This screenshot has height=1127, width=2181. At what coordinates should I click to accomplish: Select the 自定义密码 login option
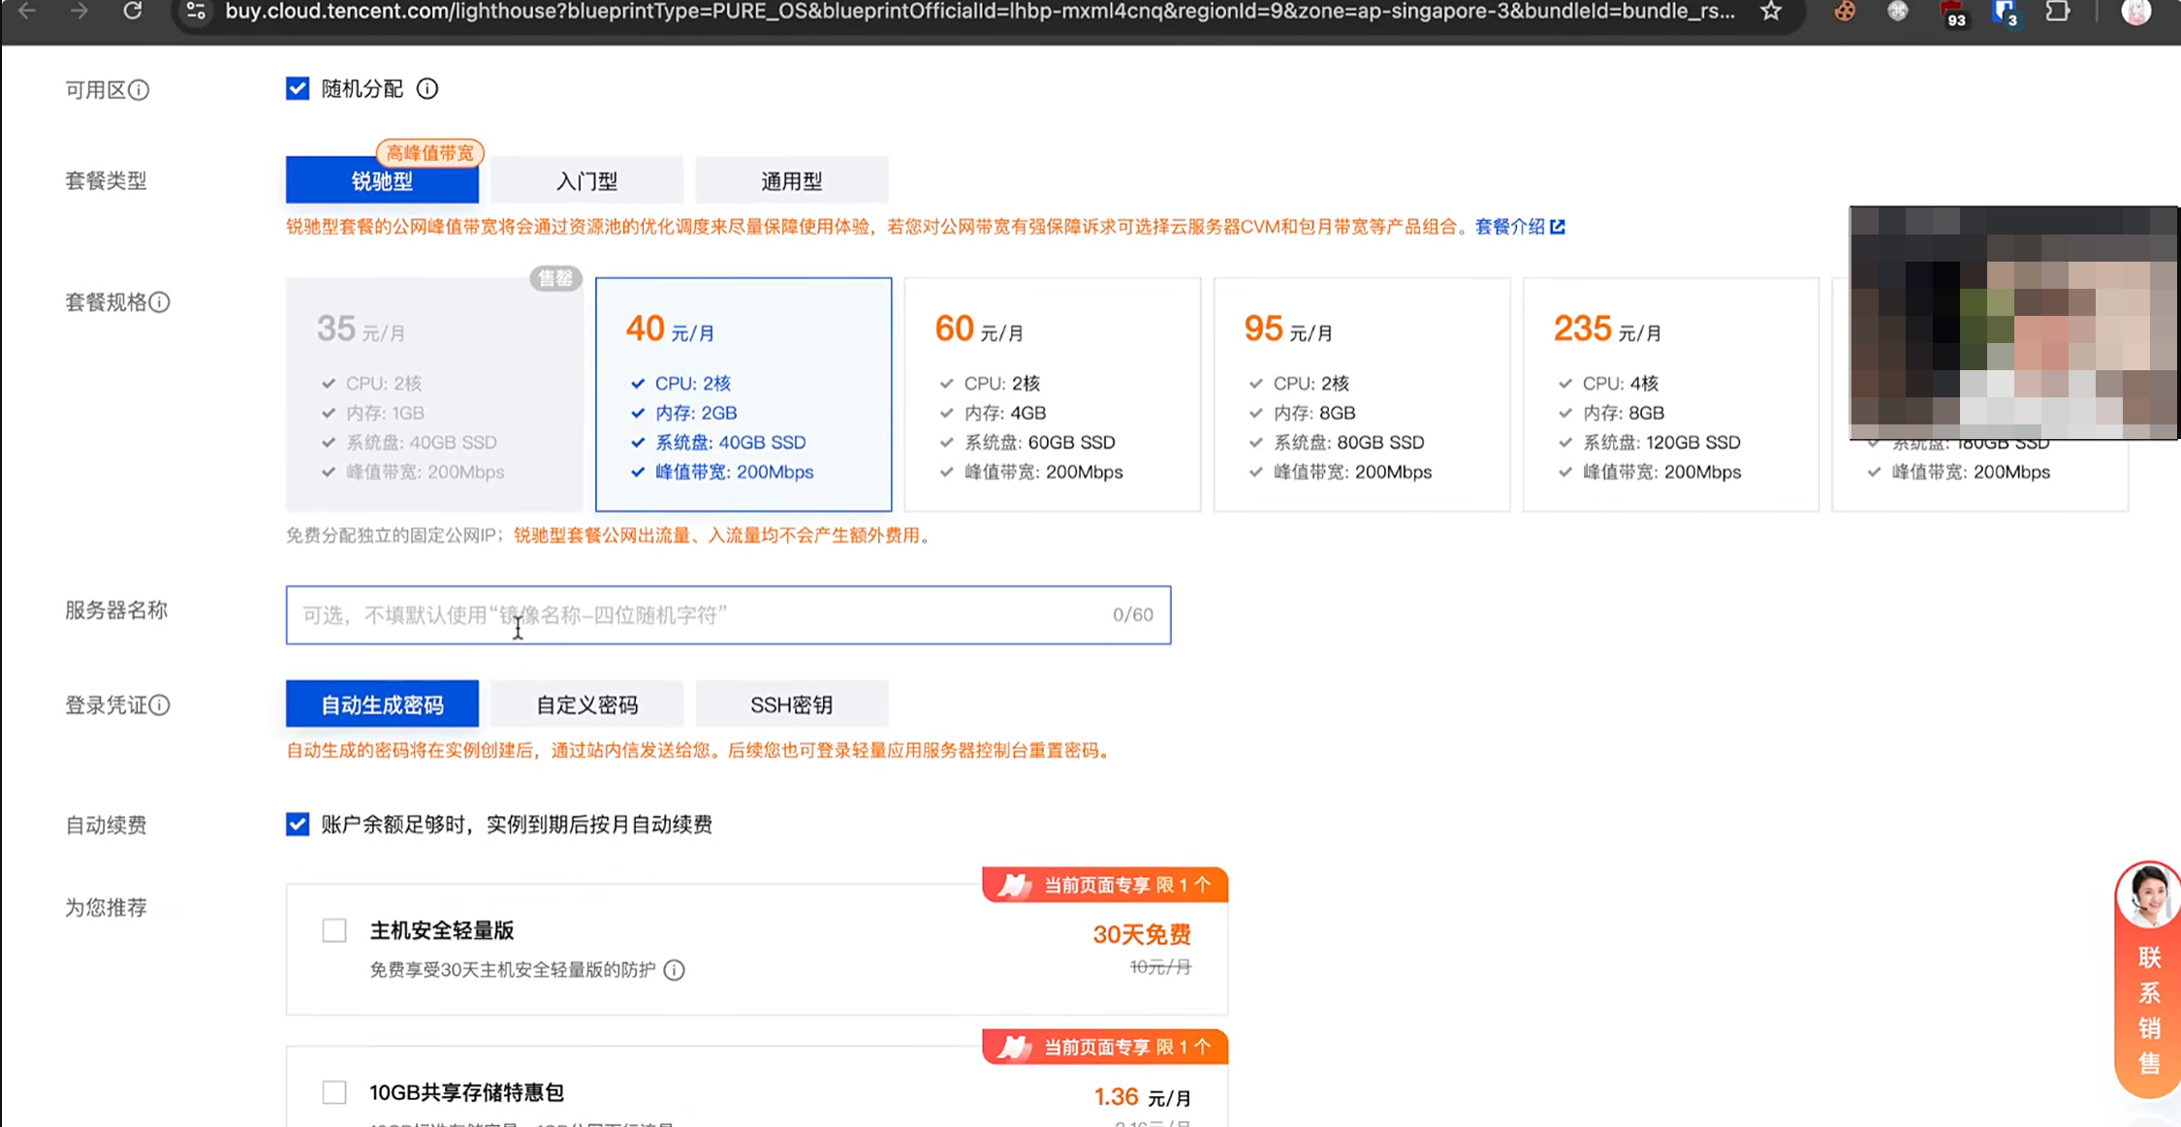coord(586,704)
